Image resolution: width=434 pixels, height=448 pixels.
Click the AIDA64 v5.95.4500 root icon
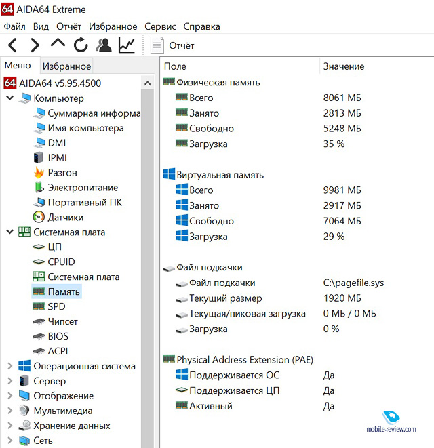[x=9, y=83]
